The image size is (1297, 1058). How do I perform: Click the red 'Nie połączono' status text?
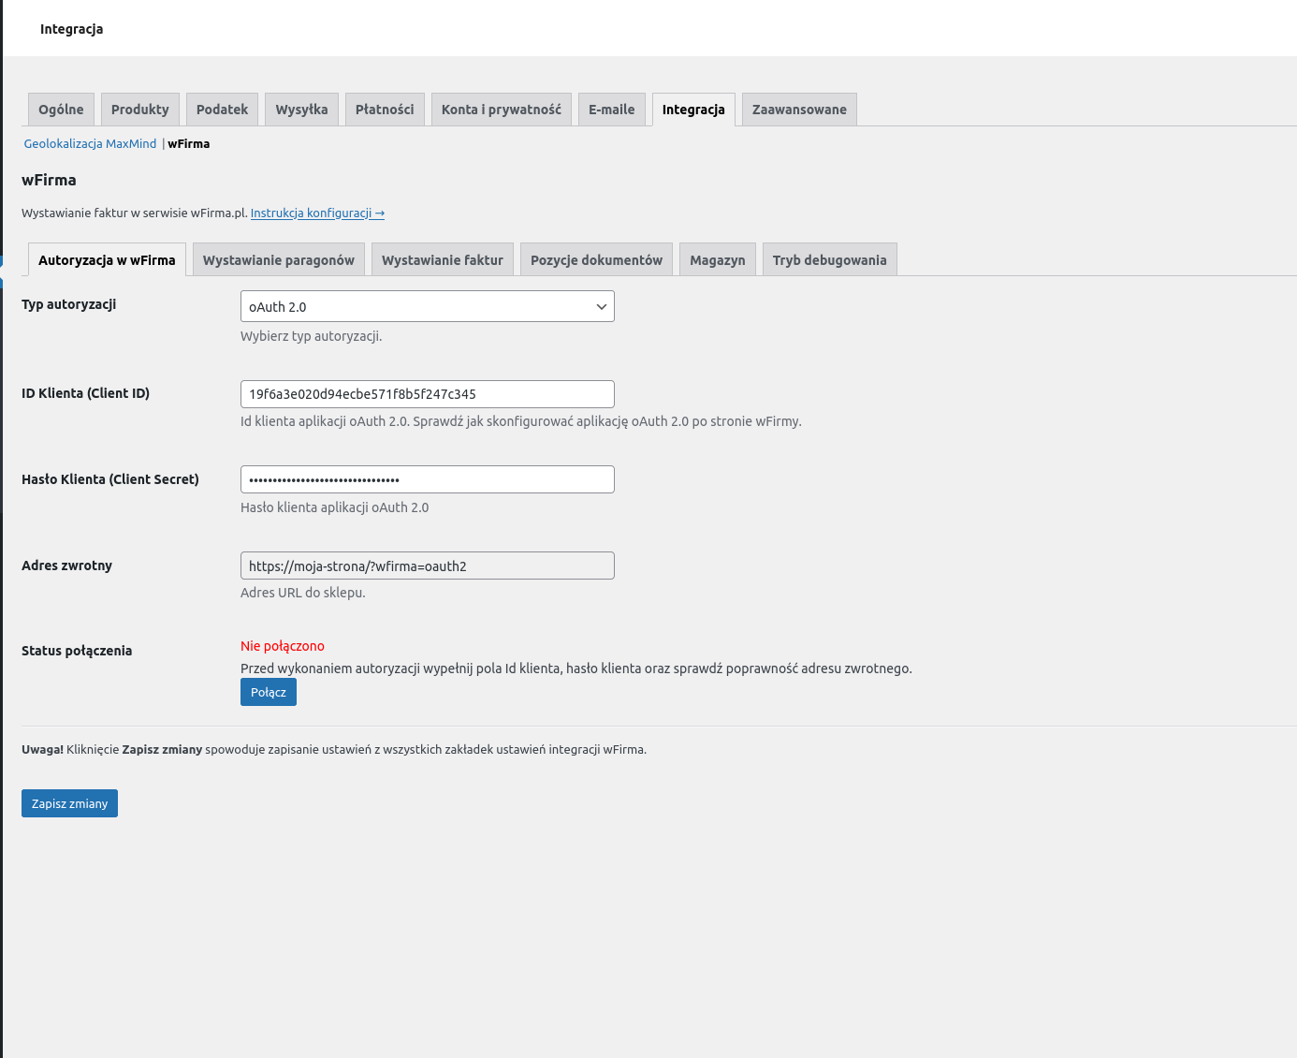pyautogui.click(x=283, y=646)
